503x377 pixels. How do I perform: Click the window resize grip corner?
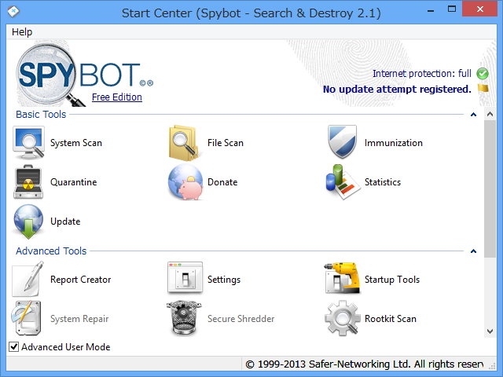(x=491, y=366)
